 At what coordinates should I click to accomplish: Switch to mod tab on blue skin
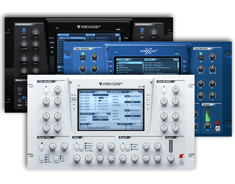click(x=110, y=66)
